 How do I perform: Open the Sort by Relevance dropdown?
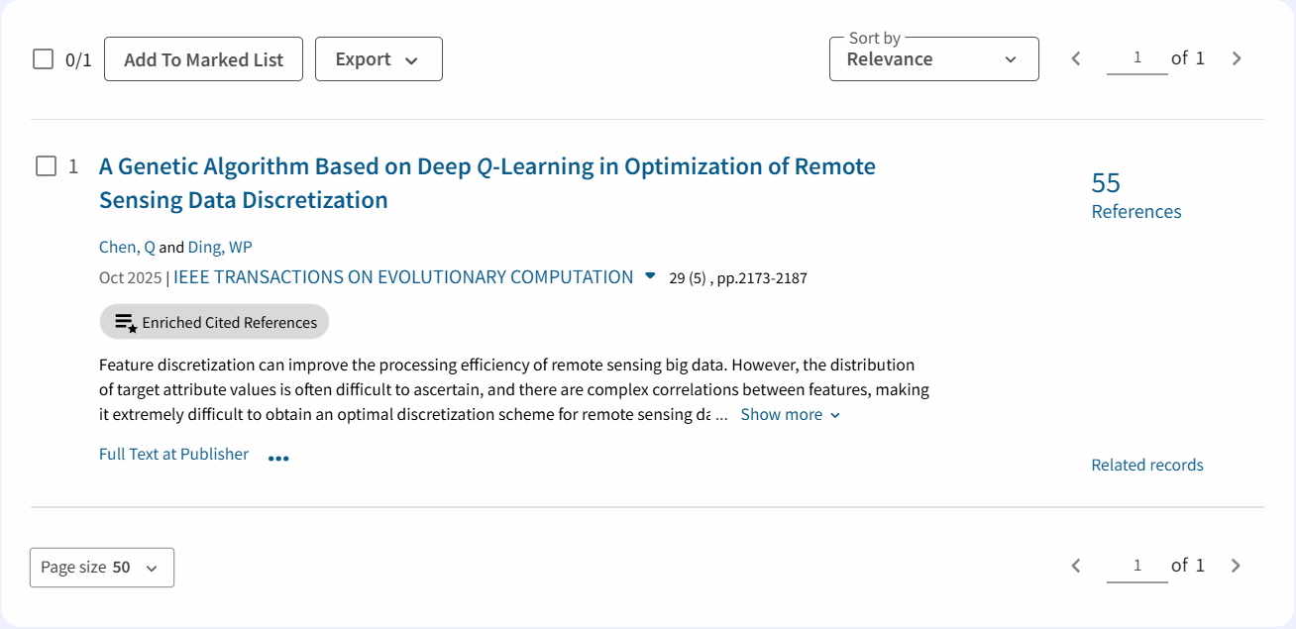933,59
